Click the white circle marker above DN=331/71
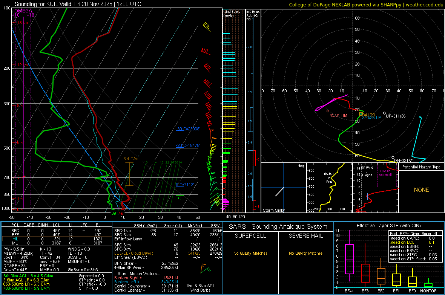Screen dimensions: 445x295 393,157
